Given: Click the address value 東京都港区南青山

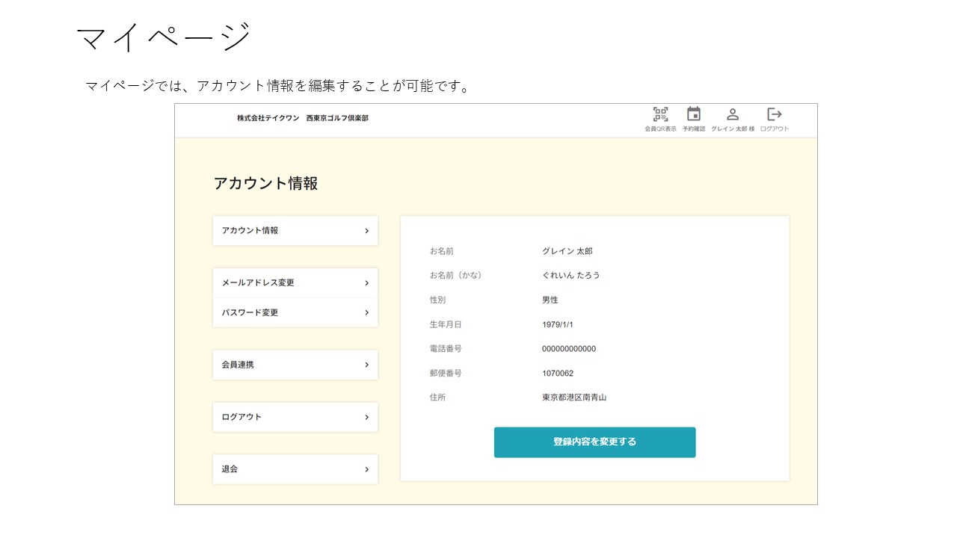Looking at the screenshot, I should click(x=574, y=398).
